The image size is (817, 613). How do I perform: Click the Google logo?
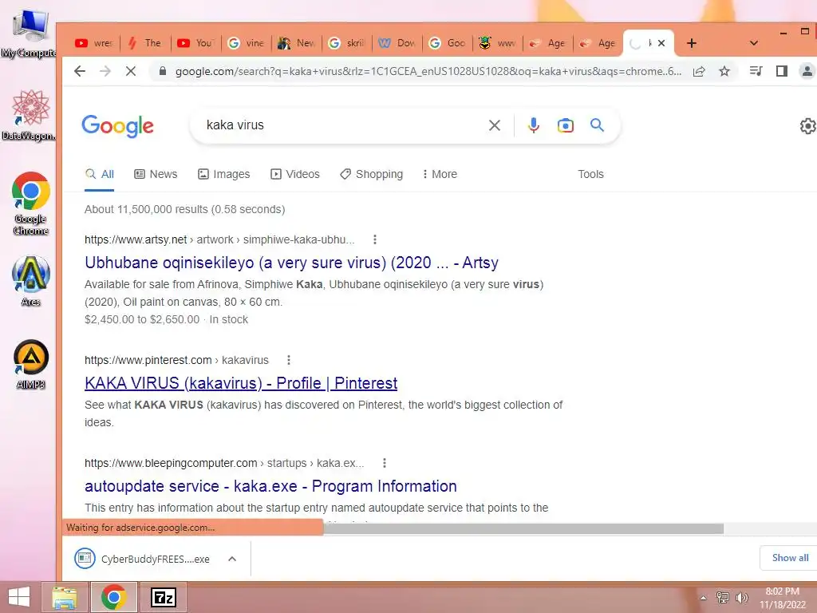click(118, 125)
